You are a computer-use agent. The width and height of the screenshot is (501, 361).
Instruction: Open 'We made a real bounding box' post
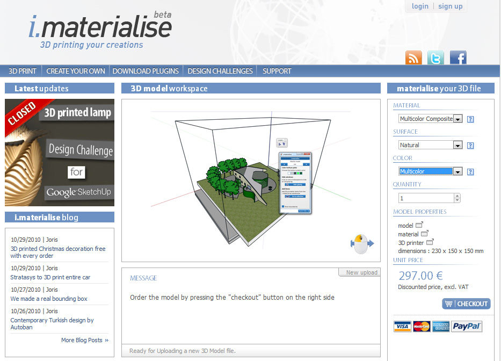pos(48,299)
